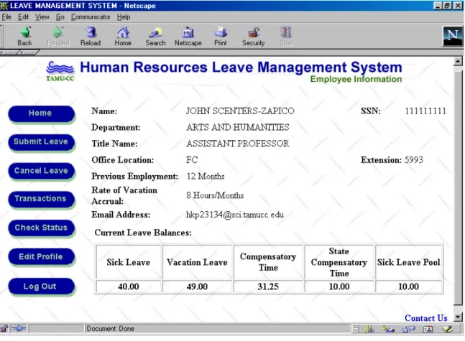
Task: Open Navigator from component bar icon
Action: (368, 329)
